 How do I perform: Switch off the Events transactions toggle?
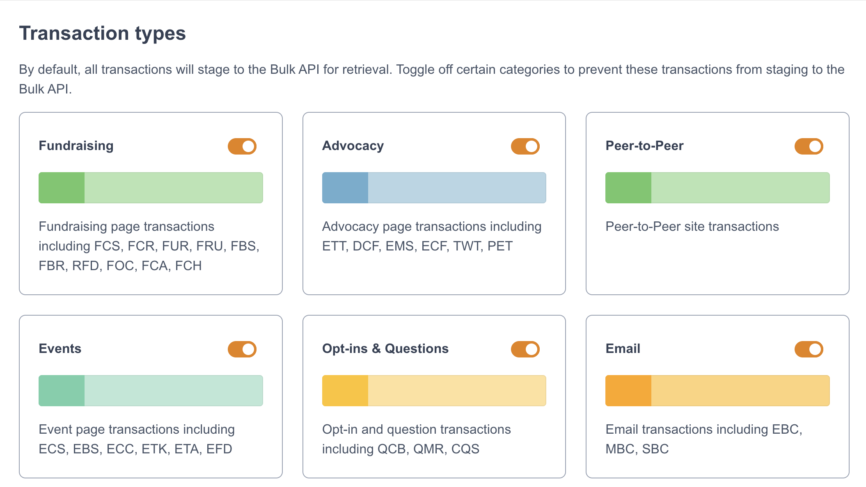[242, 349]
